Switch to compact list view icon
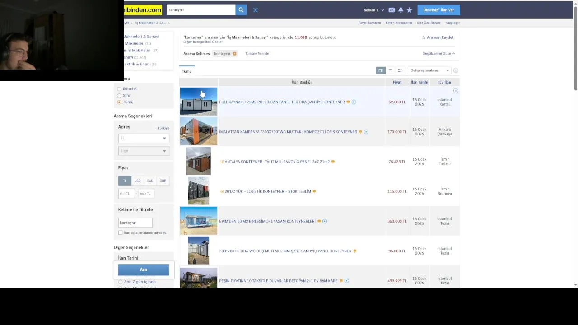 coord(390,70)
